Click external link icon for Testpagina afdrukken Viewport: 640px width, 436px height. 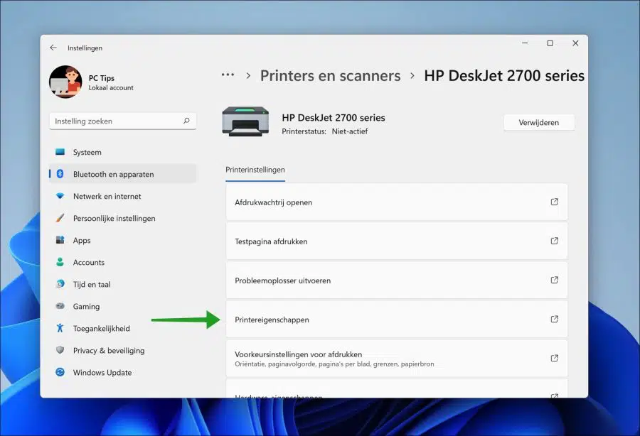pos(554,241)
